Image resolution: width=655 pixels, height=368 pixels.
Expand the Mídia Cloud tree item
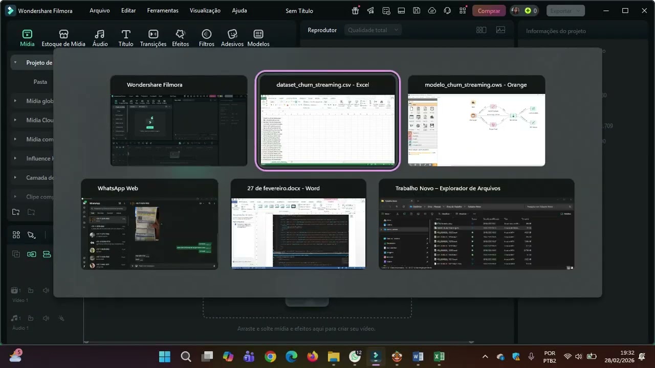tap(15, 120)
